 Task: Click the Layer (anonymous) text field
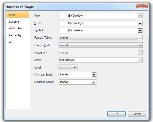98,60
